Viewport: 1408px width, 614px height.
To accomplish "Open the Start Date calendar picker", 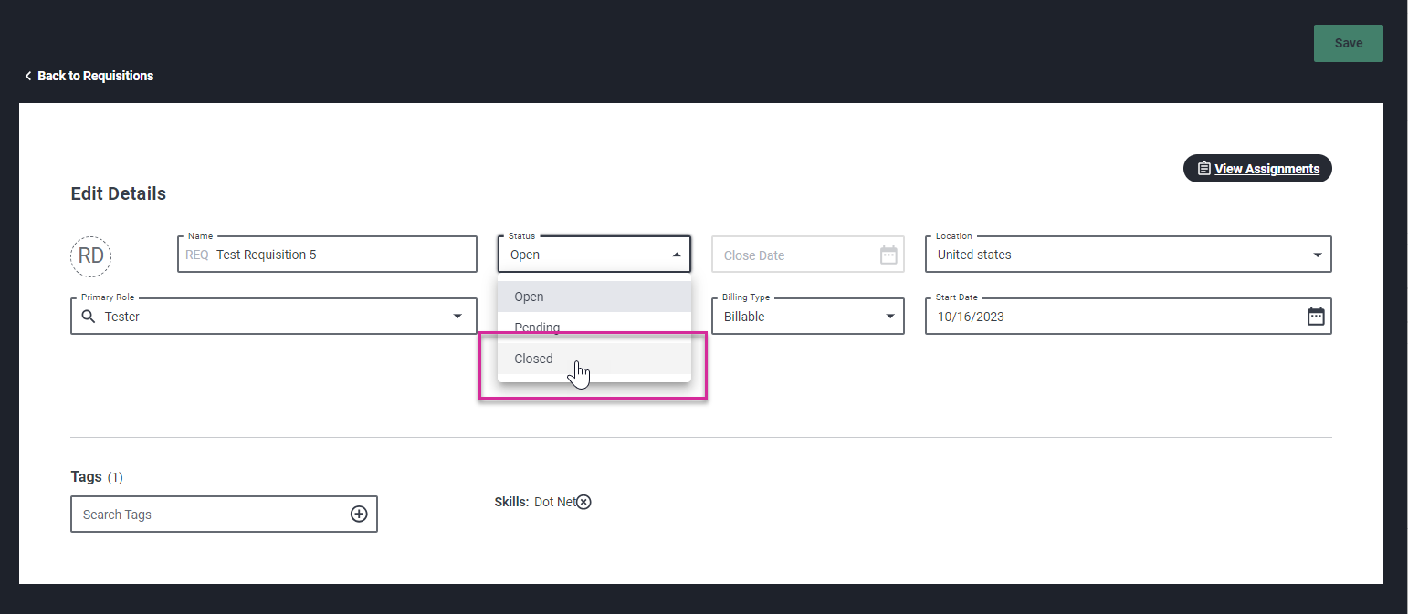I will pyautogui.click(x=1316, y=317).
